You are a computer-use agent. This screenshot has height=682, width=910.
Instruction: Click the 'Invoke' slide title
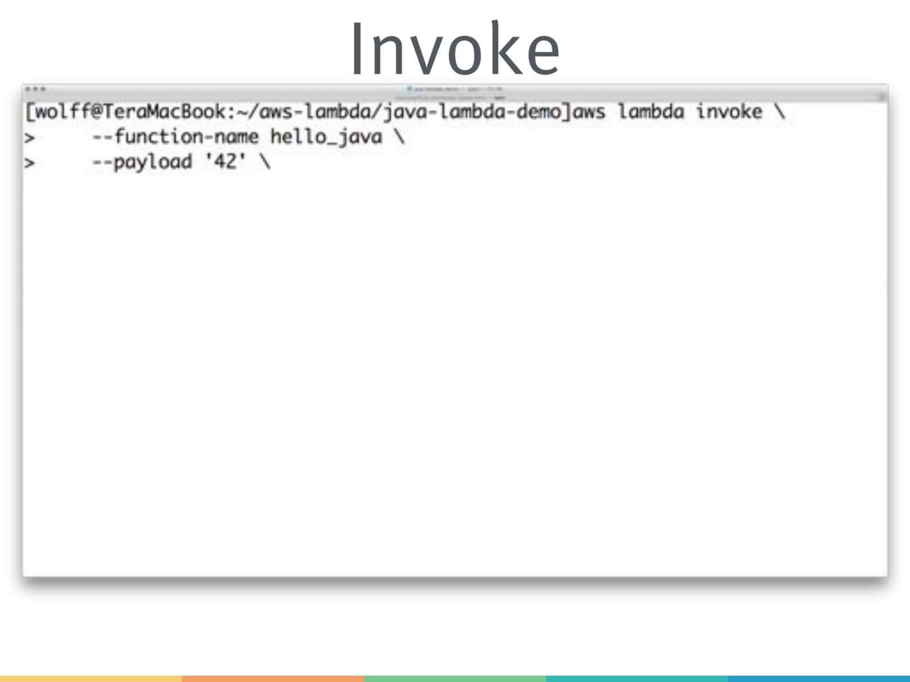click(x=455, y=48)
